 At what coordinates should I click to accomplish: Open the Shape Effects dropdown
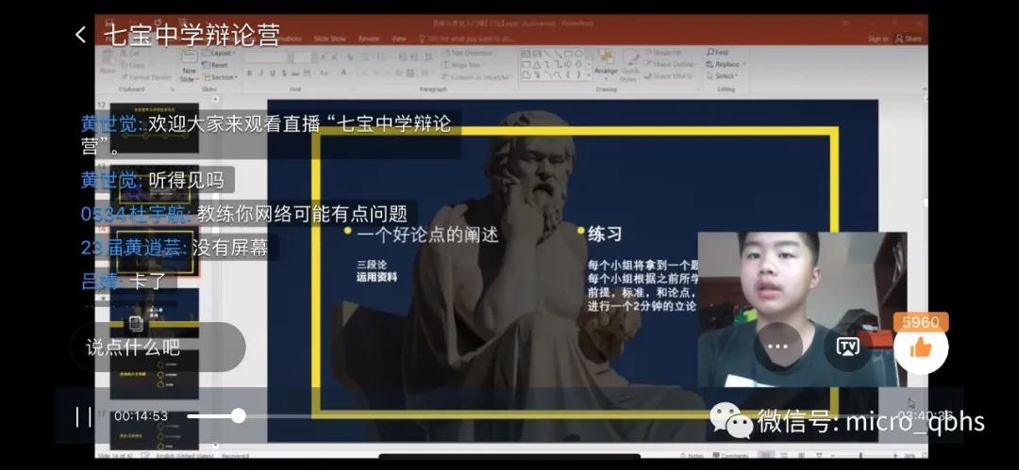pos(669,76)
